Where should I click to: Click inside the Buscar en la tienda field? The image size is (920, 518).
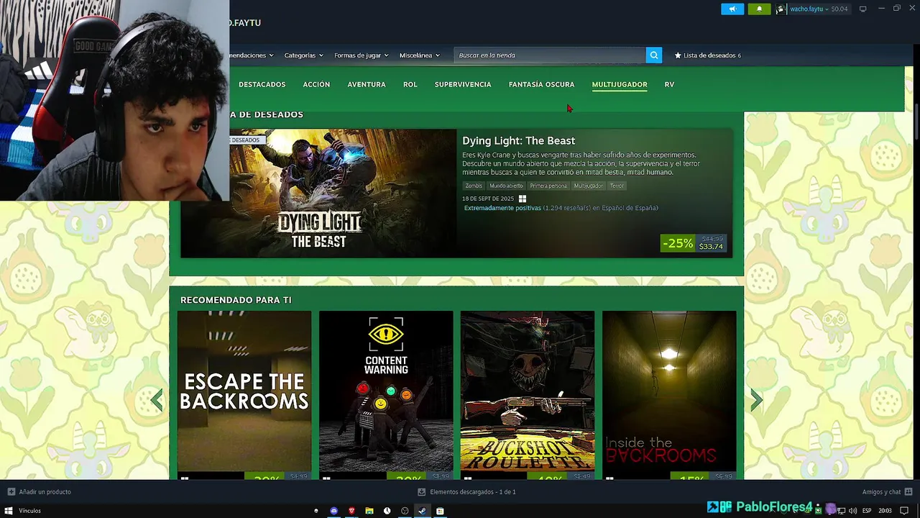(x=550, y=55)
